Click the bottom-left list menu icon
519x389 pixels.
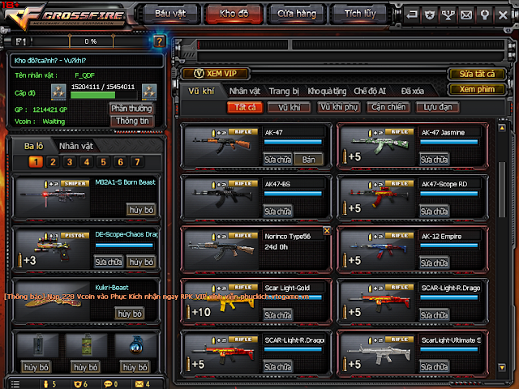click(x=15, y=384)
